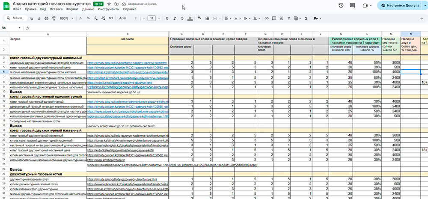Pick a text color
428x199 pixels.
point(190,18)
